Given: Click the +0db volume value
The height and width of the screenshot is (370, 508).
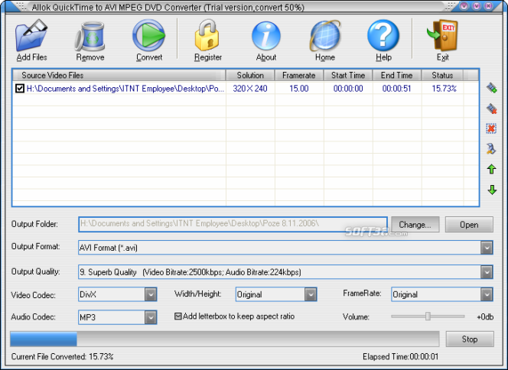Looking at the screenshot, I should (485, 316).
